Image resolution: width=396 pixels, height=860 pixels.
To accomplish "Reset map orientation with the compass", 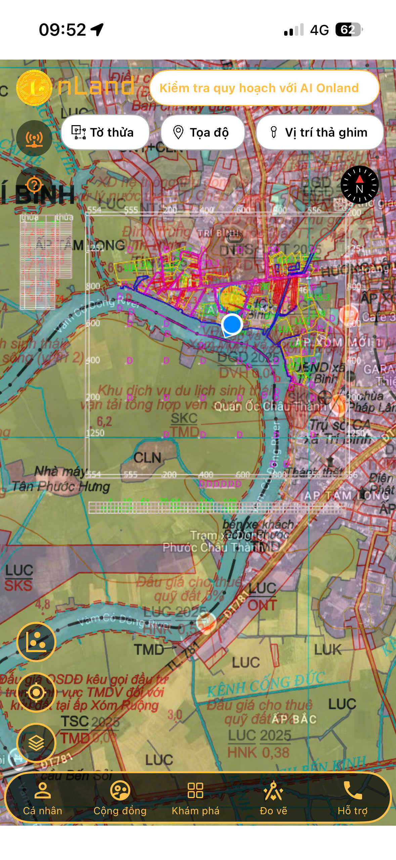I will [359, 185].
